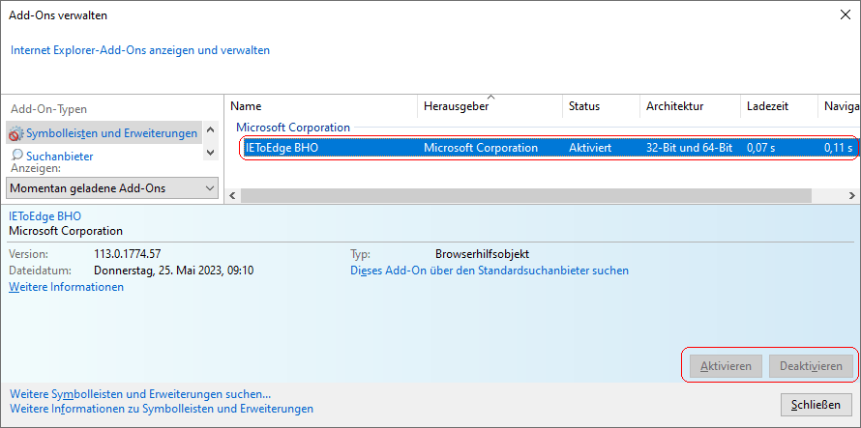Image resolution: width=861 pixels, height=428 pixels.
Task: Open 'Dieses Add-On über den Standardsuchanbieter suchen' link
Action: pos(489,271)
